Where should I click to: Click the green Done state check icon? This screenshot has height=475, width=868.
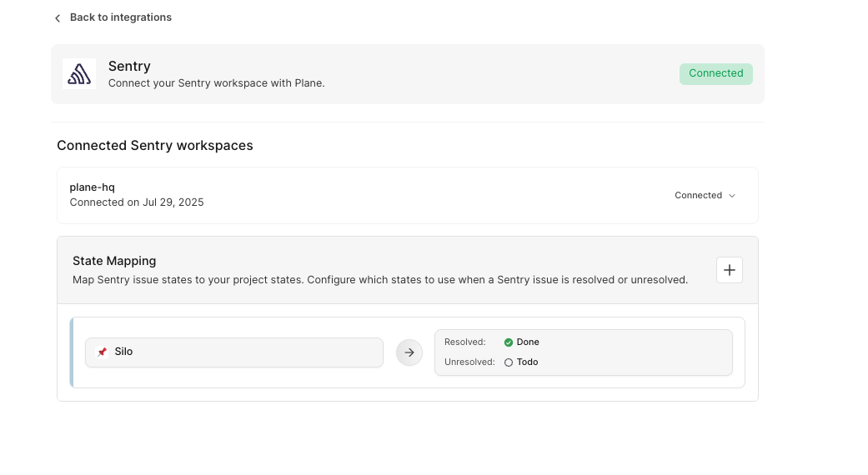point(508,342)
